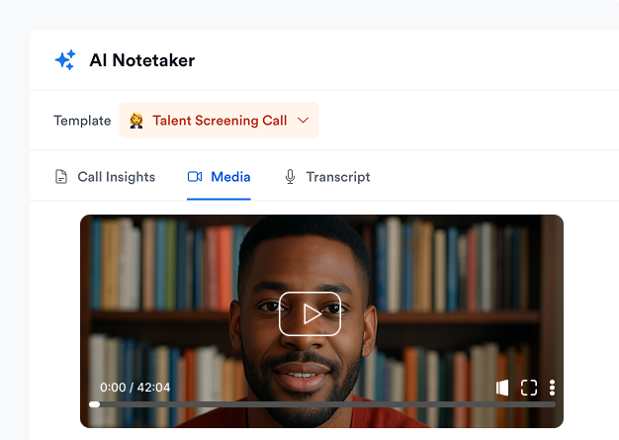Open the video's three-dot more options menu
Screen dimensions: 619x440
point(553,388)
